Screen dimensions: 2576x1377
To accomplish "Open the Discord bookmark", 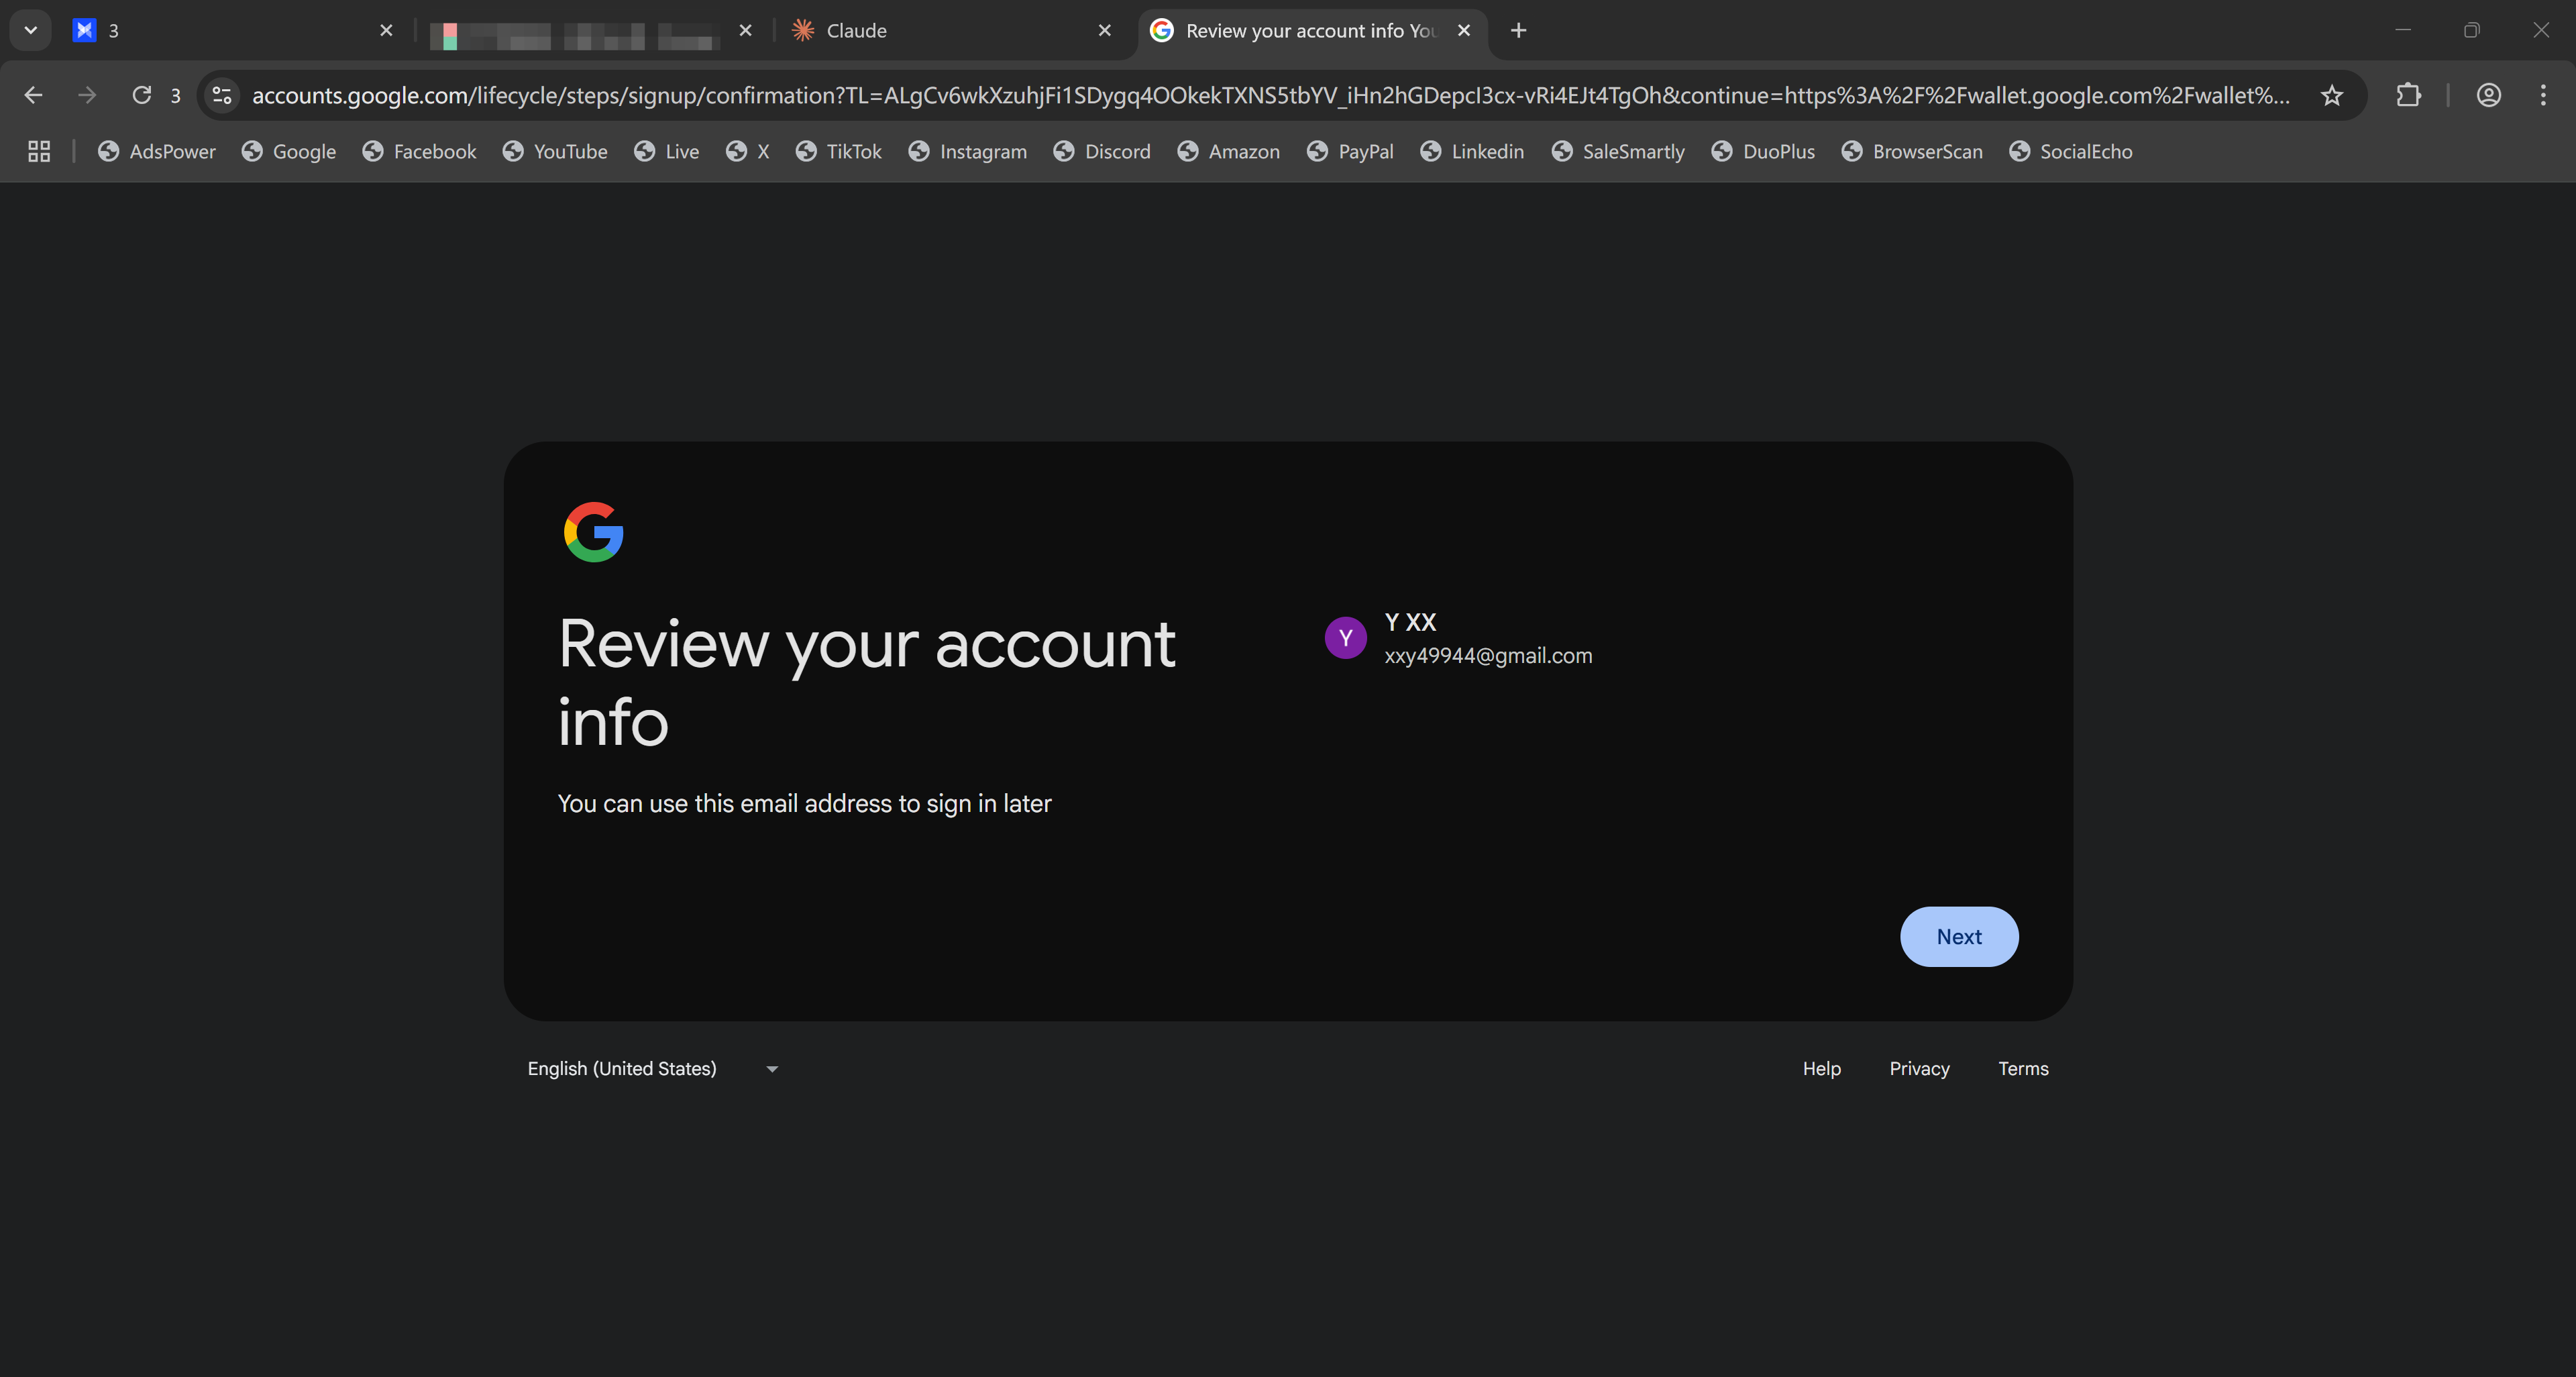I will (x=1102, y=151).
